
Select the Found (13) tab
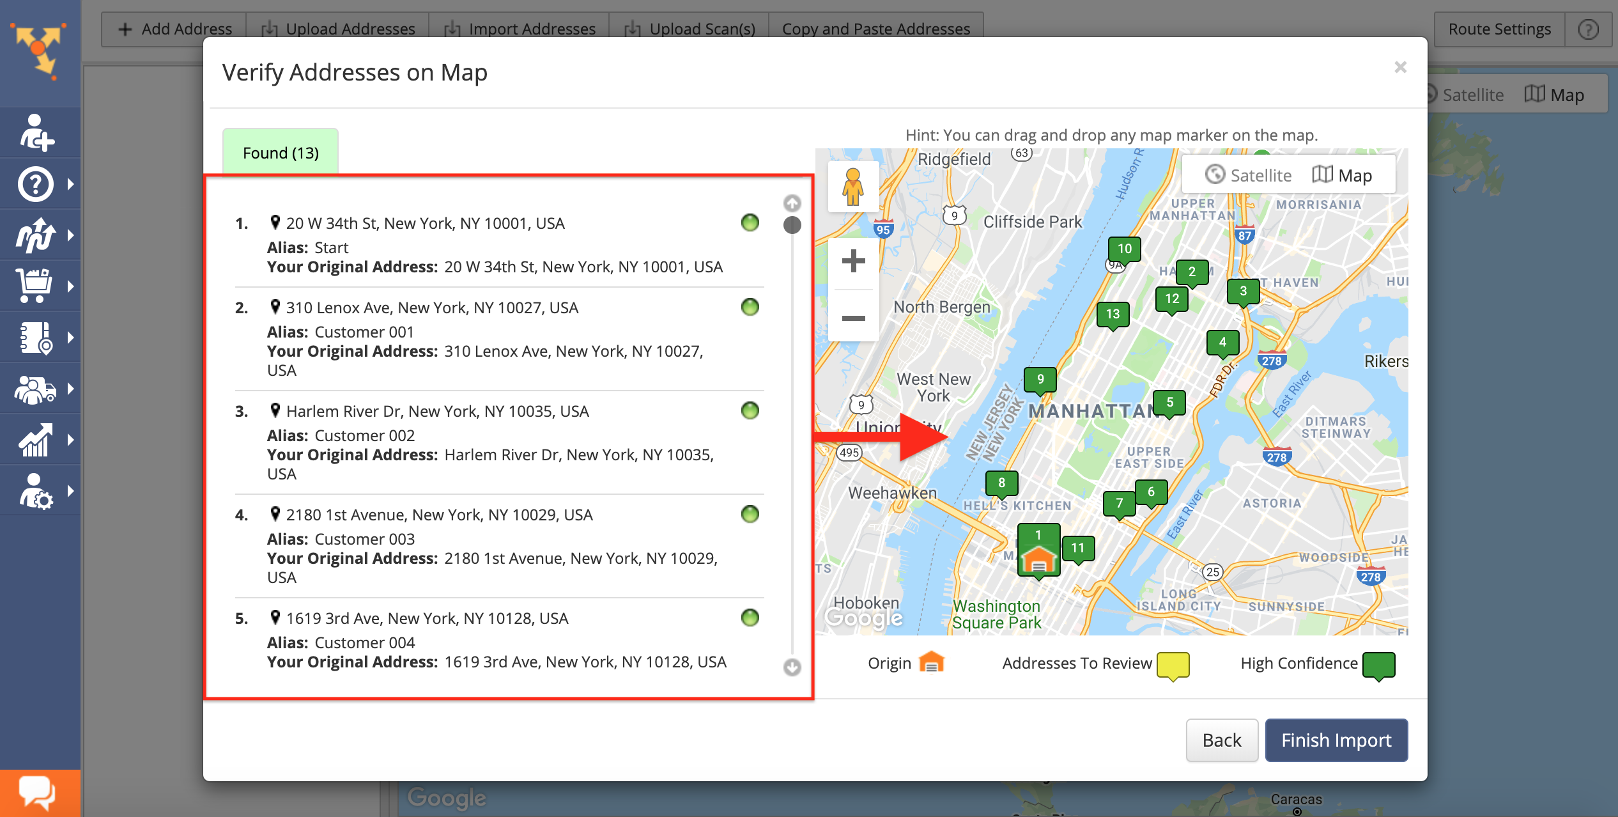coord(281,152)
